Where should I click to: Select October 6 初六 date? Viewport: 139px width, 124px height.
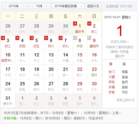51,43
